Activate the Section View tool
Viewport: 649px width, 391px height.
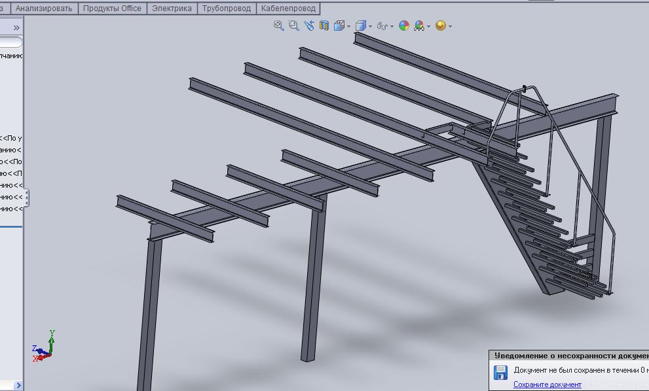tap(323, 25)
